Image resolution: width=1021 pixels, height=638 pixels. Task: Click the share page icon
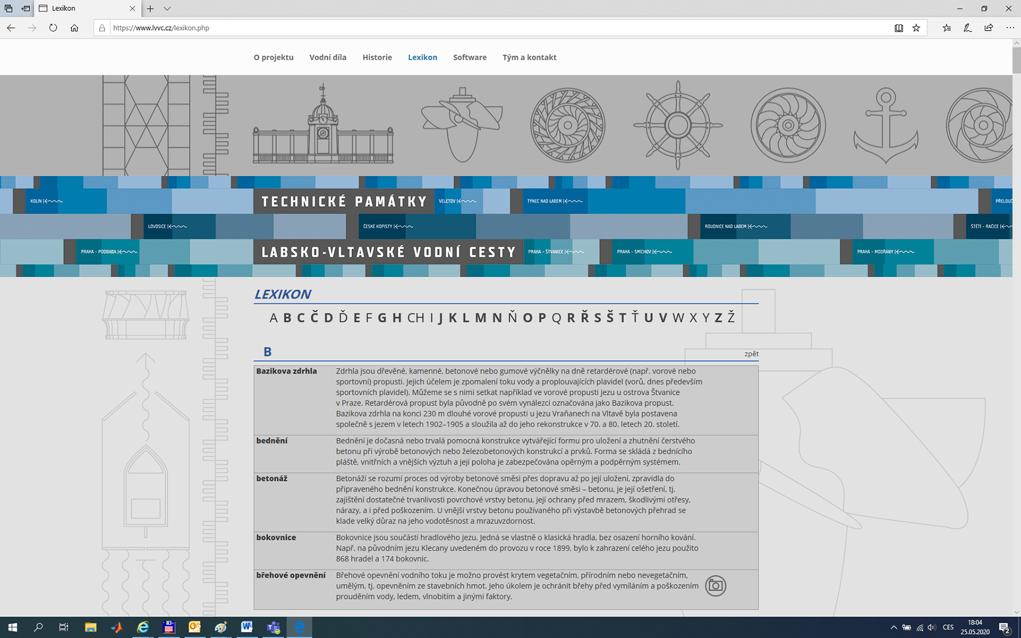pyautogui.click(x=989, y=28)
